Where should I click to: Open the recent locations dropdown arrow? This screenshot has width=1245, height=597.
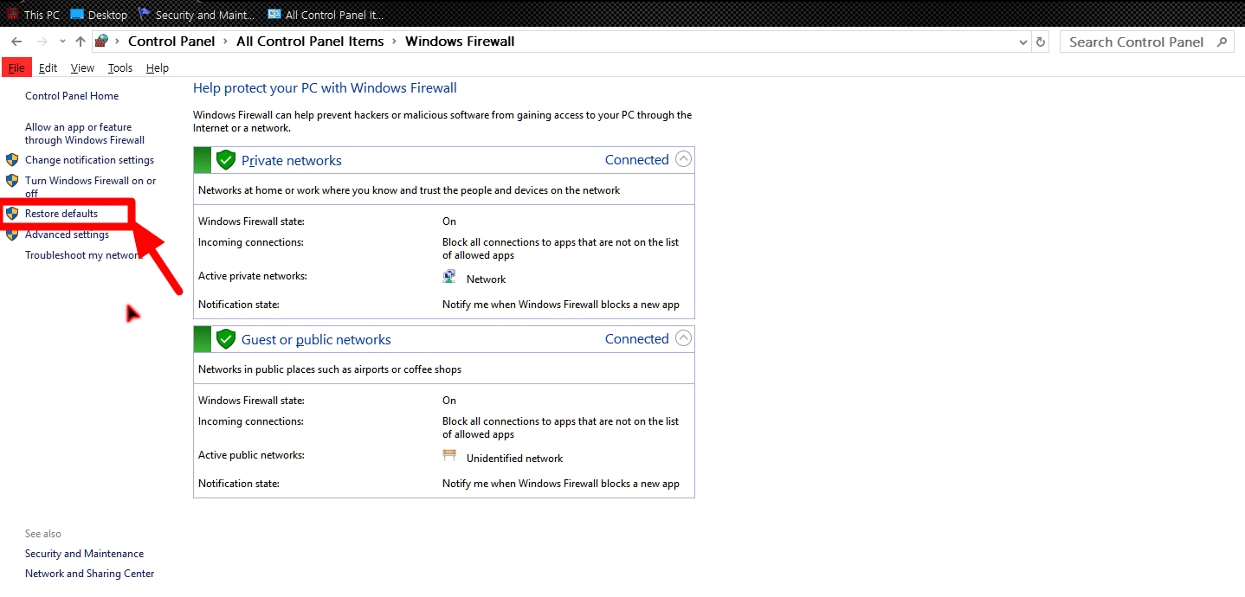coord(62,42)
